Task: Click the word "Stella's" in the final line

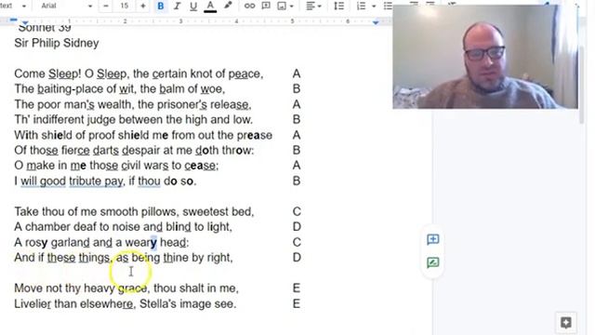Action: click(158, 304)
